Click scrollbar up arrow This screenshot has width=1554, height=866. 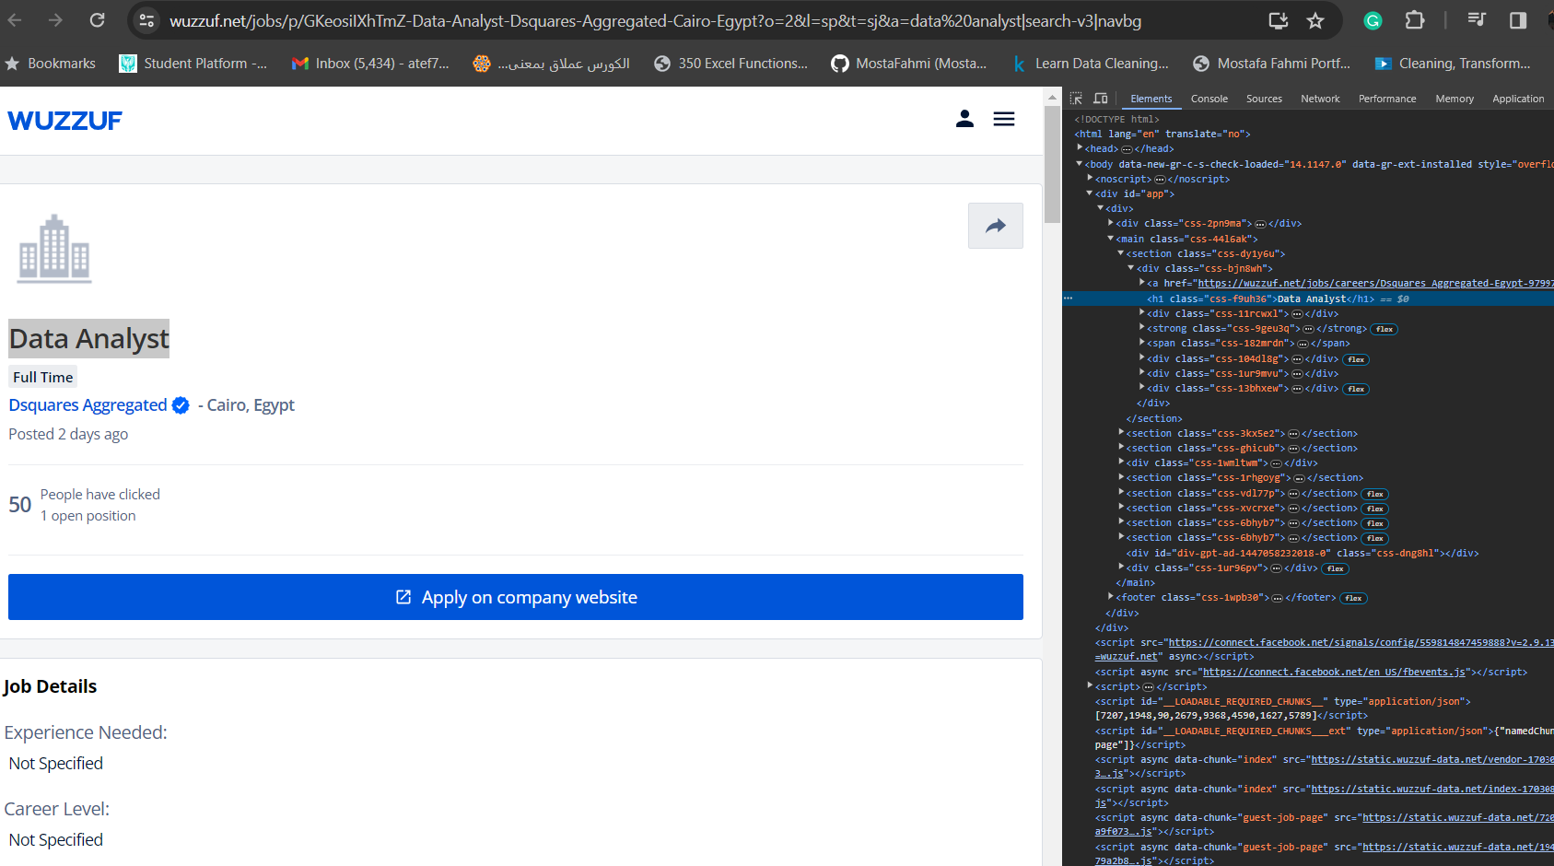pos(1052,96)
